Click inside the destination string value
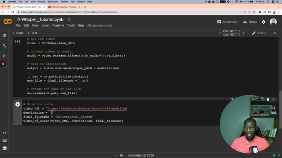This screenshot has width=282, height=158. click(52, 113)
